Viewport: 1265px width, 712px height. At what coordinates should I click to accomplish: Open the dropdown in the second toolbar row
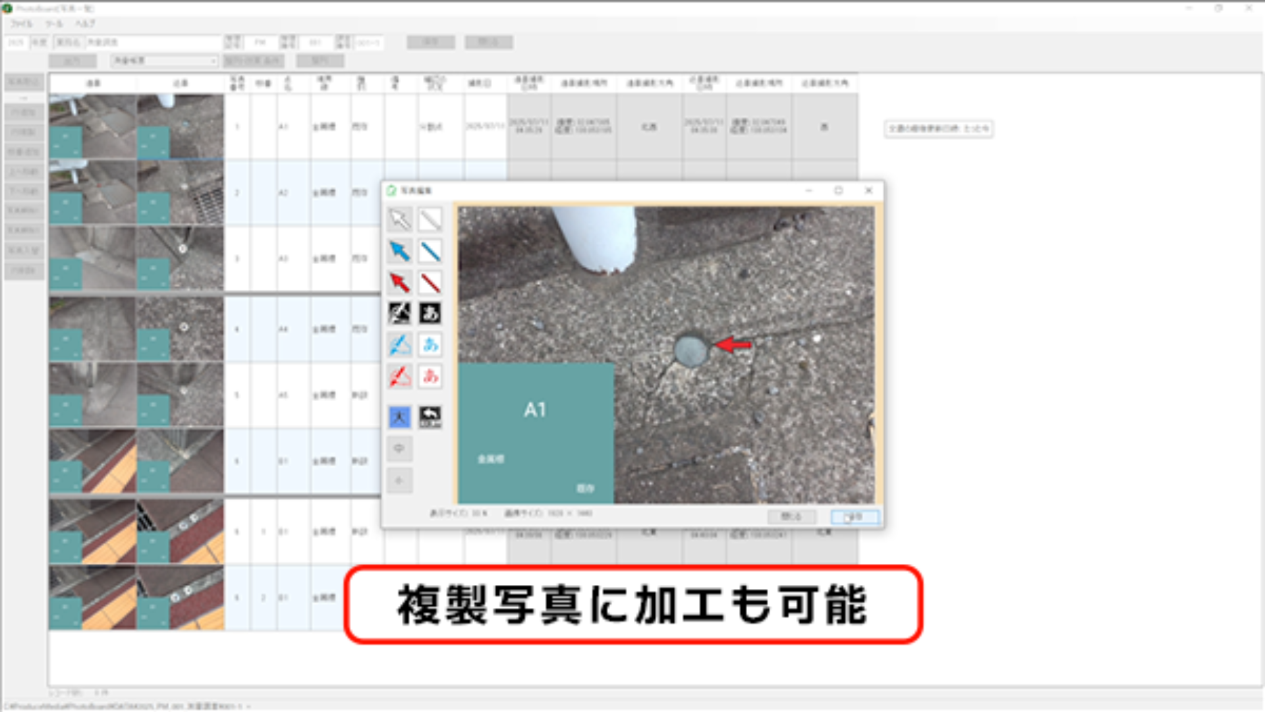pyautogui.click(x=164, y=61)
